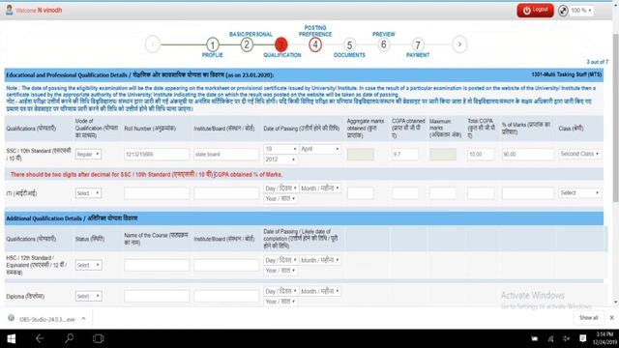The height and width of the screenshot is (348, 619).
Task: Click the fullscreen expand icon beside zoom
Action: (x=563, y=11)
